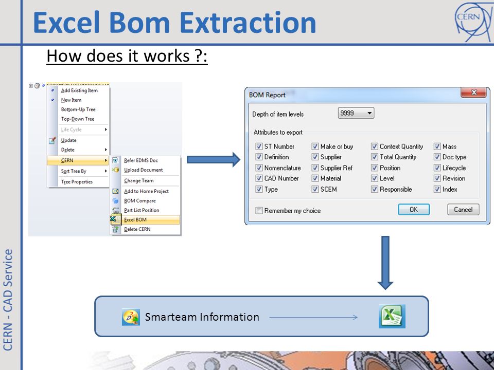Select Bottom-Up Tree menu entry
This screenshot has width=494, height=370.
(x=78, y=109)
